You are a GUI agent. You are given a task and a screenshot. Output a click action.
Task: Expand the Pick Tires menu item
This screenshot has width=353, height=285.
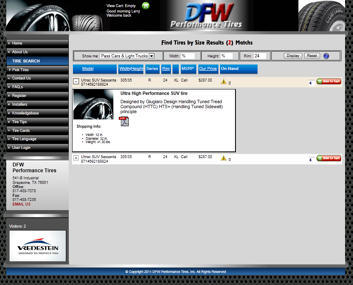pos(20,70)
